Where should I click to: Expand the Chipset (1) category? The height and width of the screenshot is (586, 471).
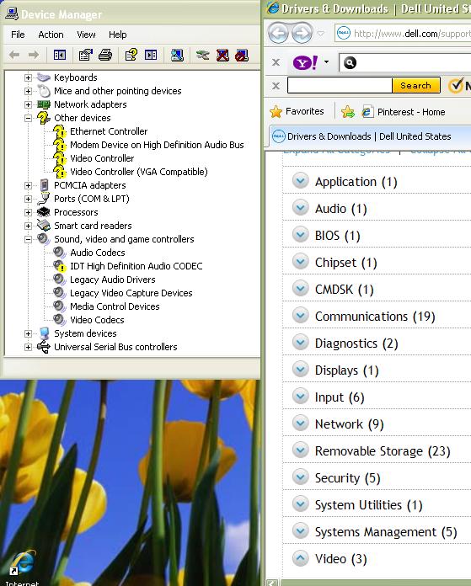pos(301,262)
